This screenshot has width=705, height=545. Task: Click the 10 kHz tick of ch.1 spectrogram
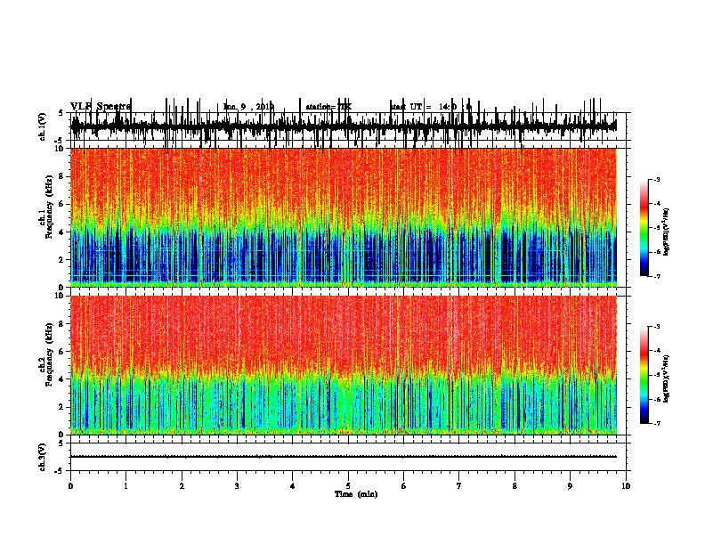click(x=60, y=149)
